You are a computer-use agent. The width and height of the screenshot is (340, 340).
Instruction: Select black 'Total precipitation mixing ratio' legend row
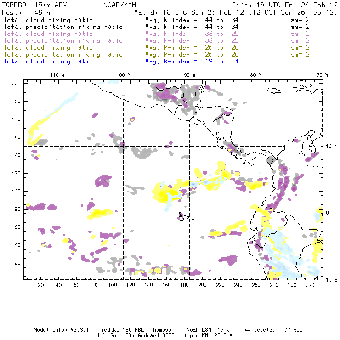(x=63, y=27)
